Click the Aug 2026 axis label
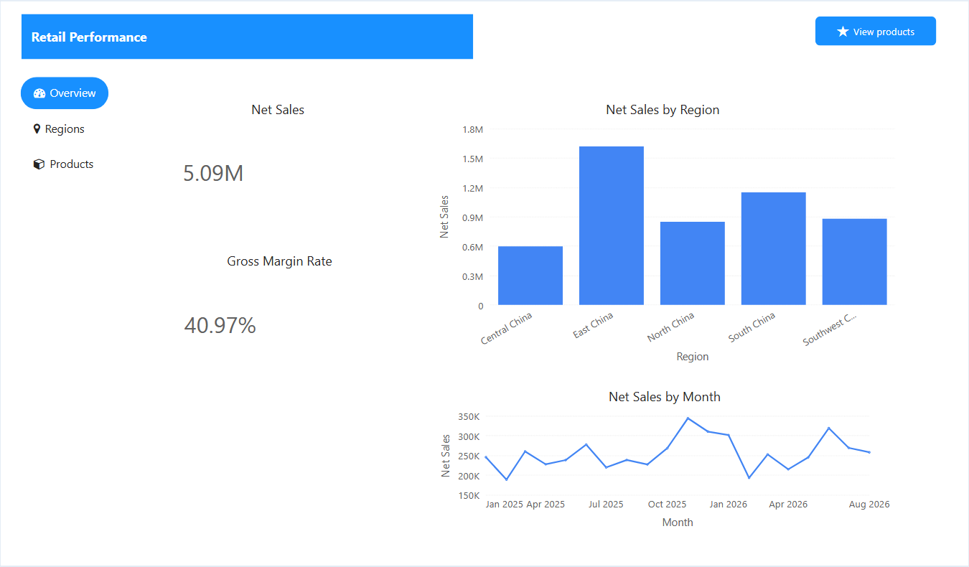 pos(869,505)
